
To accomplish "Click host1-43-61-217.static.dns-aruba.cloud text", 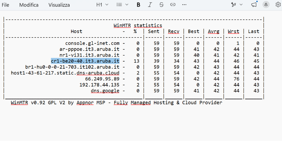I will click(65, 73).
